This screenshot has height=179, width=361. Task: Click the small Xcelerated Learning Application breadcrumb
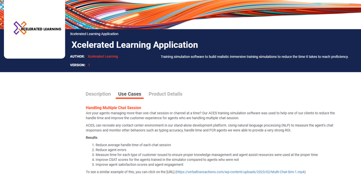pos(94,34)
